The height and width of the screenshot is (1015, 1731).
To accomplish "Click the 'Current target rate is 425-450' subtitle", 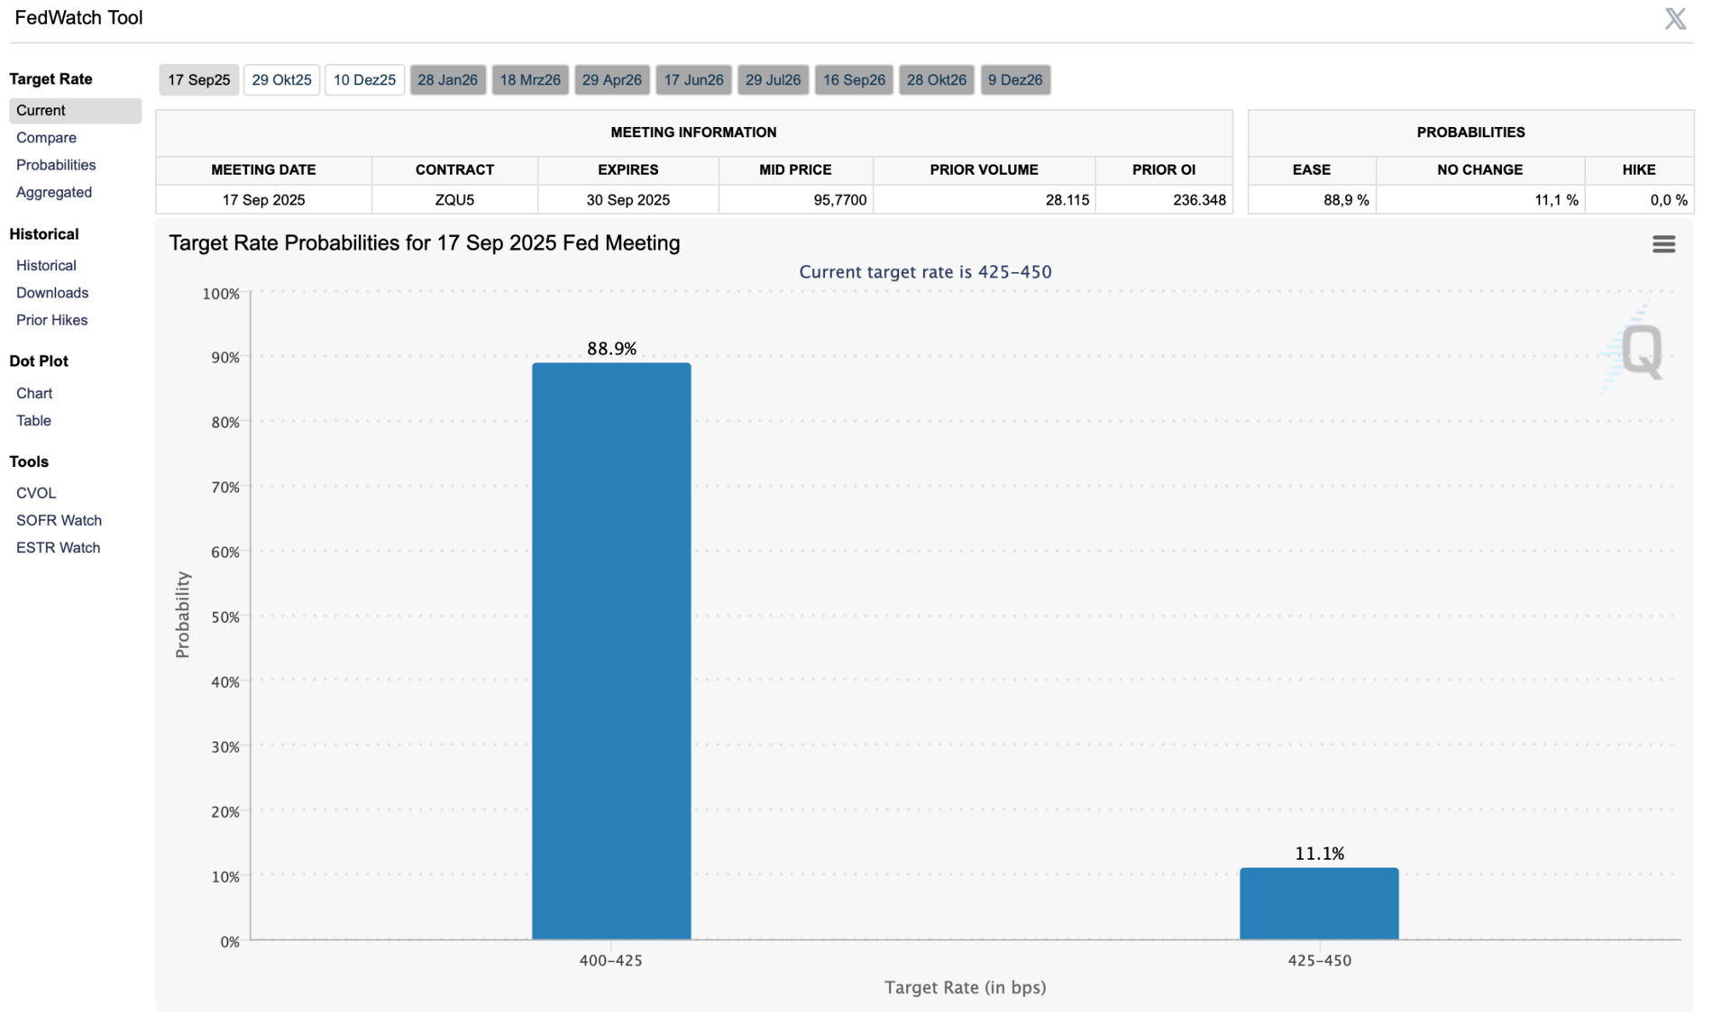I will (x=925, y=271).
